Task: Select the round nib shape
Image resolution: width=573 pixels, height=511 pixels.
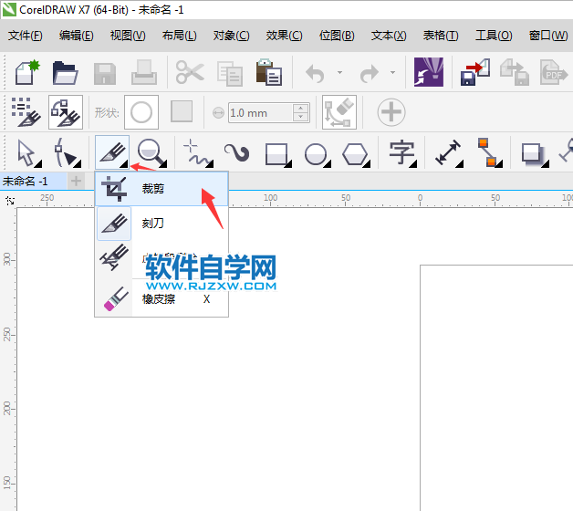Action: coord(141,112)
